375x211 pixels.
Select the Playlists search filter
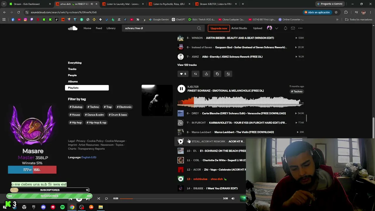tap(87, 88)
